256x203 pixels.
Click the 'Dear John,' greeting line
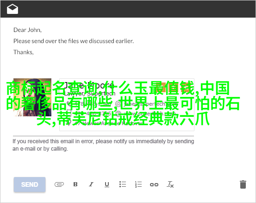[27, 30]
